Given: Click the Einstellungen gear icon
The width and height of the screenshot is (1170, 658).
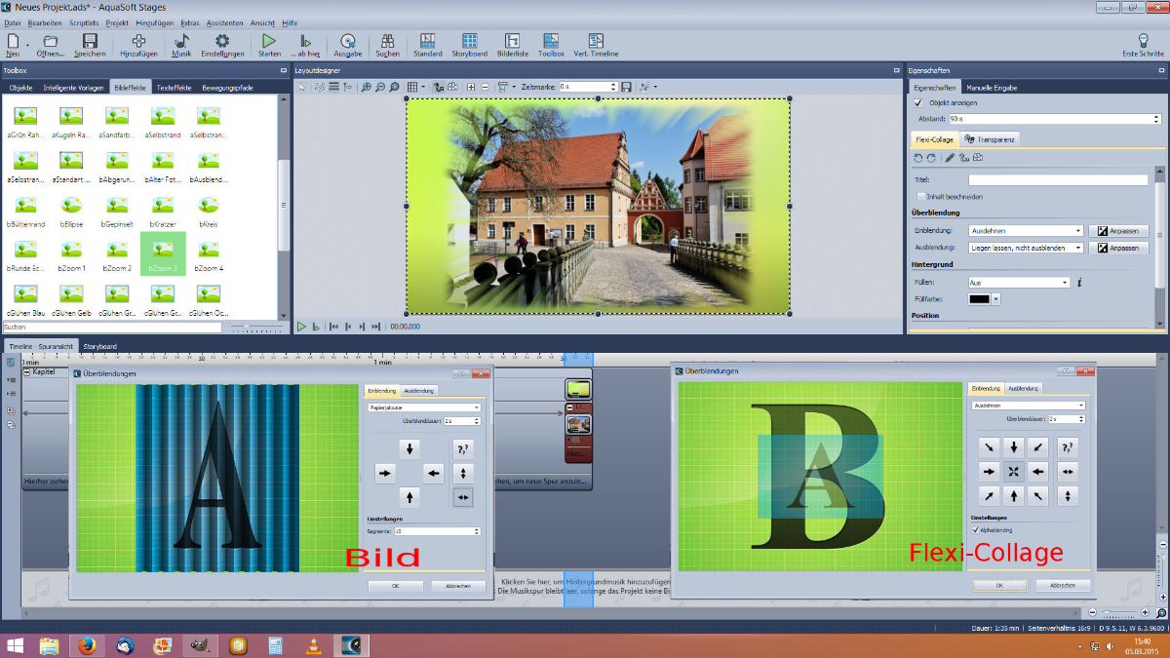Looking at the screenshot, I should (x=222, y=44).
